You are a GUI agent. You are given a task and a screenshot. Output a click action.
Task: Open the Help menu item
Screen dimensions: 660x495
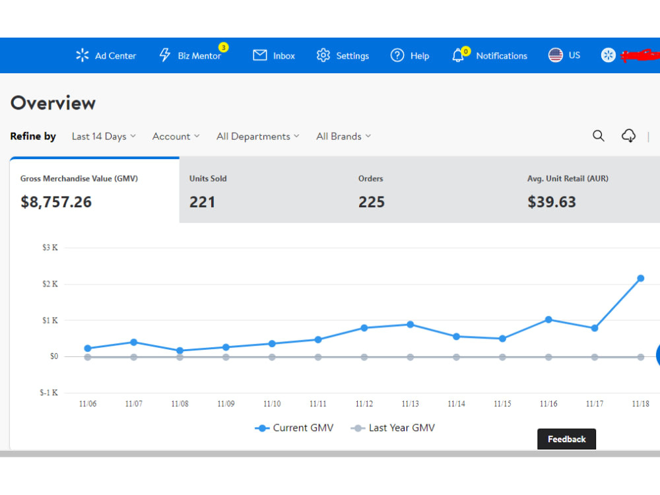click(x=410, y=55)
